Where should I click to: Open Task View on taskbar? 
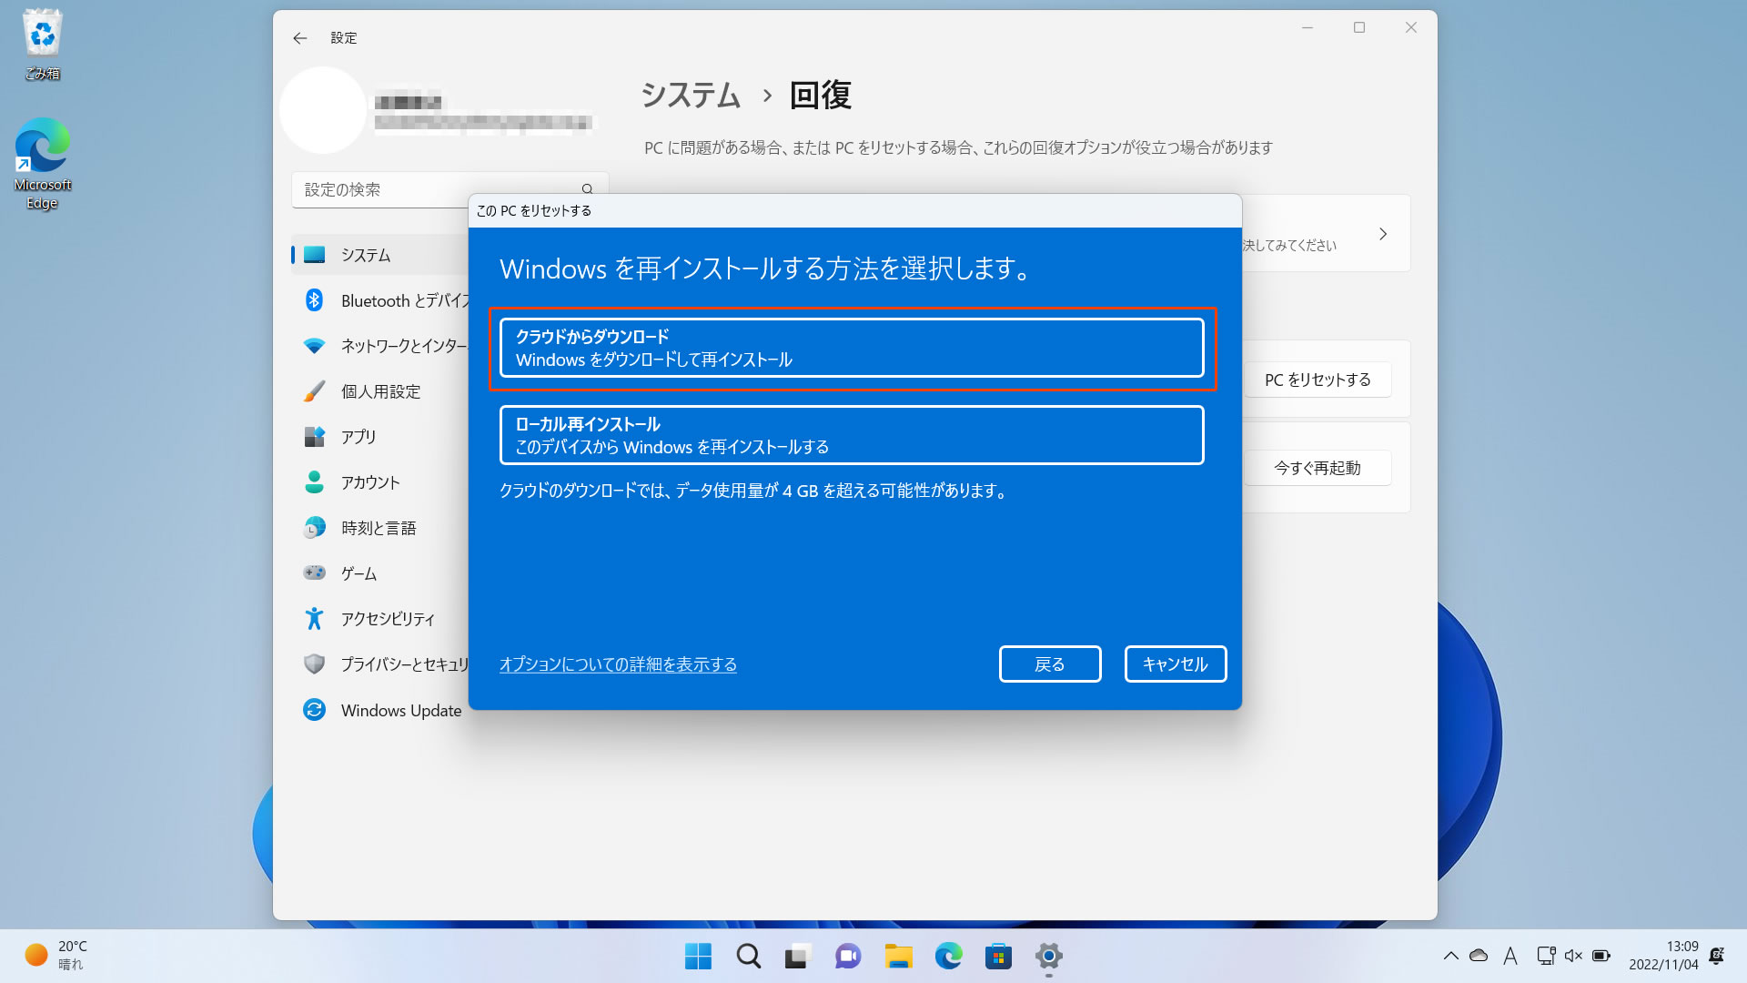coord(797,956)
